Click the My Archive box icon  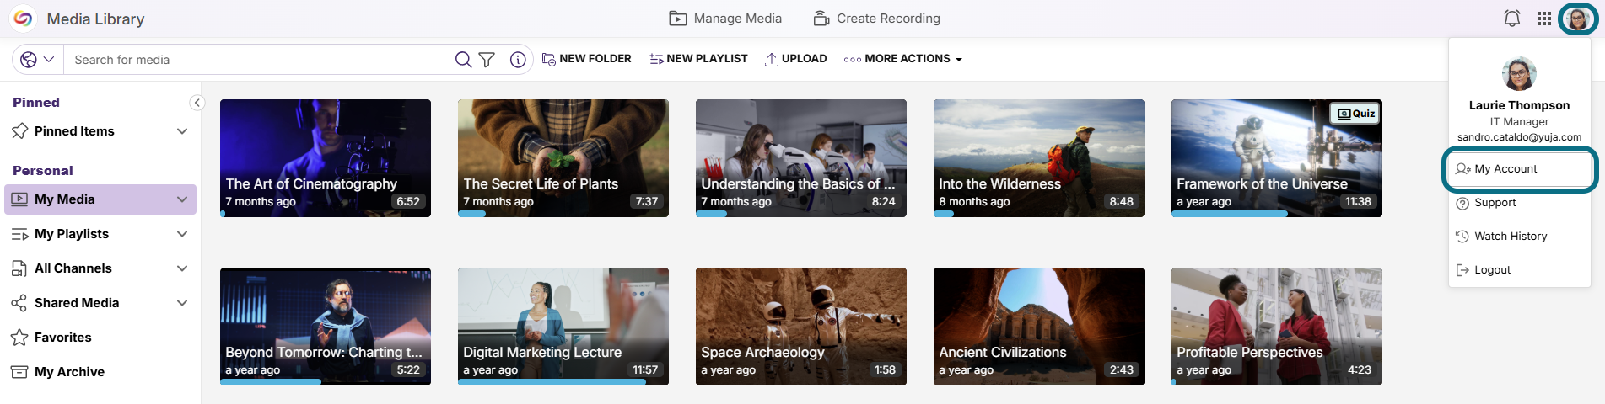coord(19,372)
